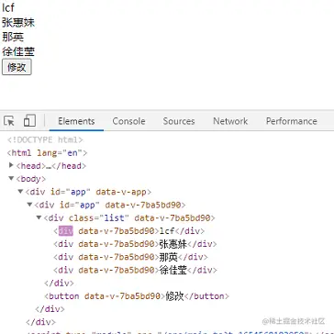Select the closing div tag below the button node
The width and height of the screenshot is (334, 334).
(50, 309)
